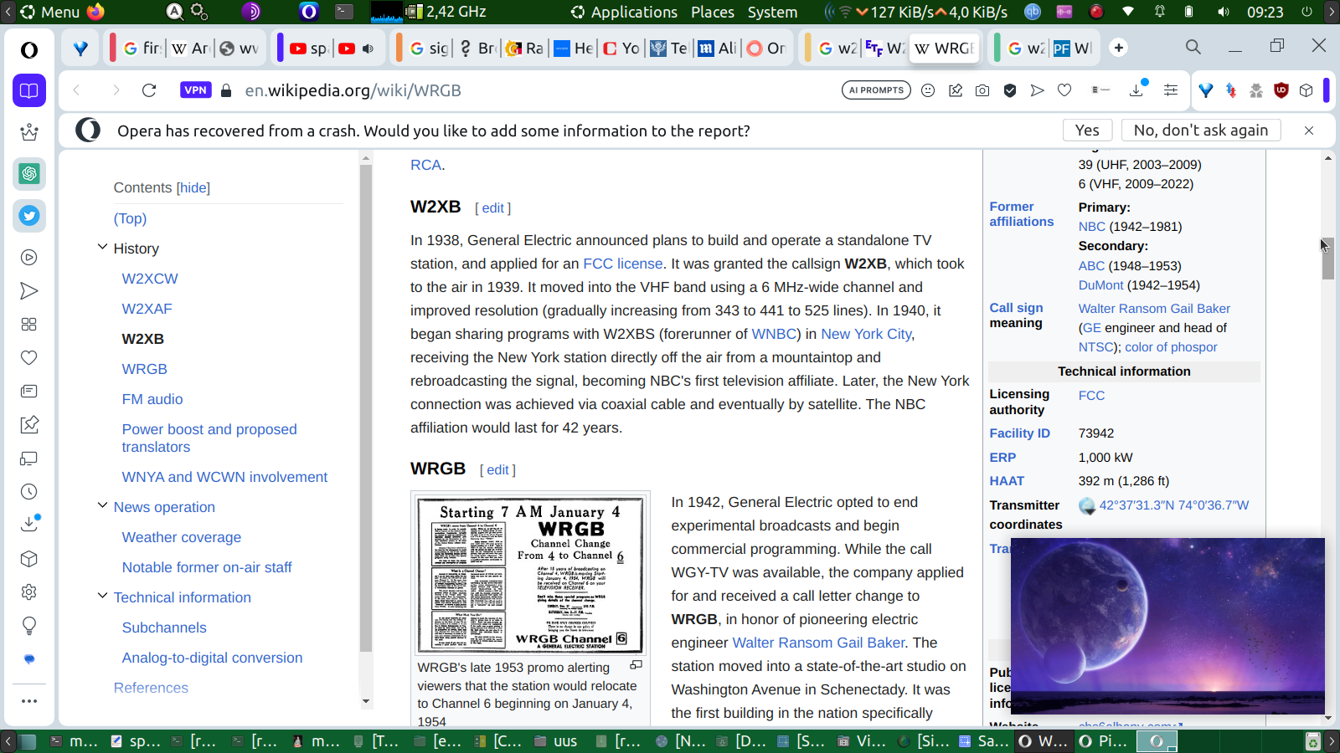This screenshot has width=1340, height=753.
Task: Open the Twitter sidebar panel
Action: click(29, 216)
